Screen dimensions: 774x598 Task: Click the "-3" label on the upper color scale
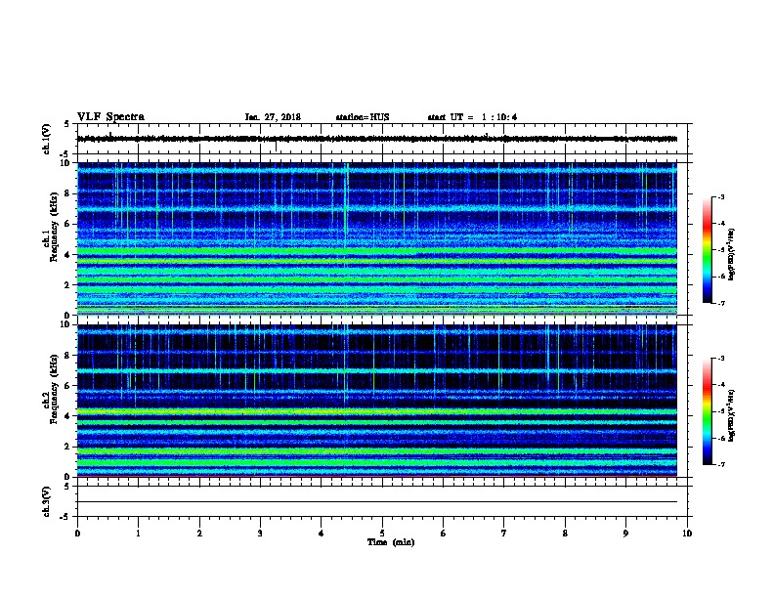720,196
